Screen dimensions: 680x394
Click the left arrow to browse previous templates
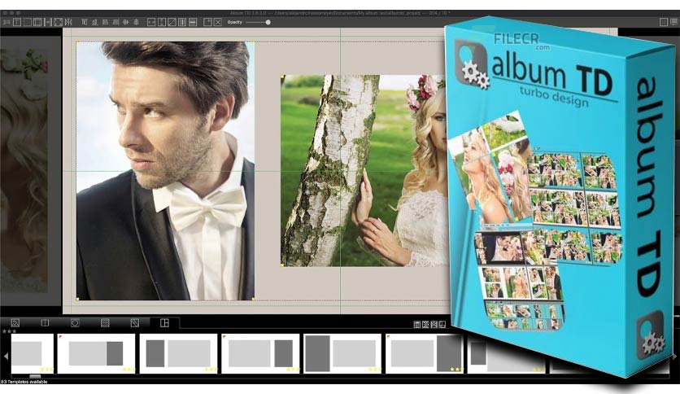click(6, 356)
